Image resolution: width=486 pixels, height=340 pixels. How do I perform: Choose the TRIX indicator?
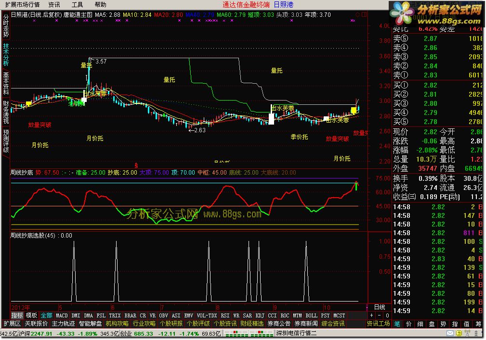115,315
